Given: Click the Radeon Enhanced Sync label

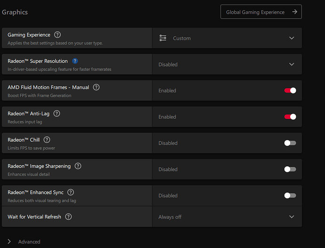Looking at the screenshot, I should pos(36,192).
